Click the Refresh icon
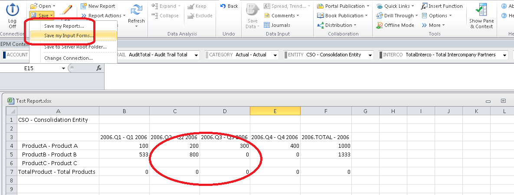This screenshot has width=514, height=195. click(137, 11)
